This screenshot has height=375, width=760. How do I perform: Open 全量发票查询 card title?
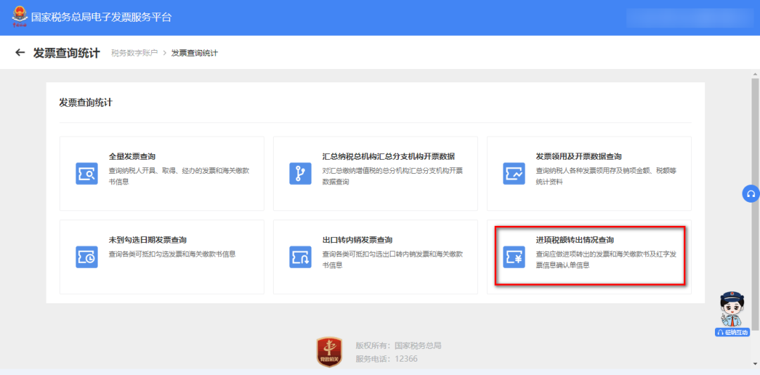[x=132, y=156]
